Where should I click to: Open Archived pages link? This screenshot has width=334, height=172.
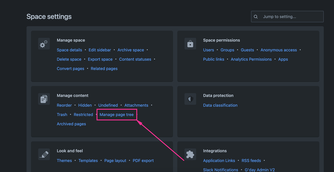click(71, 124)
